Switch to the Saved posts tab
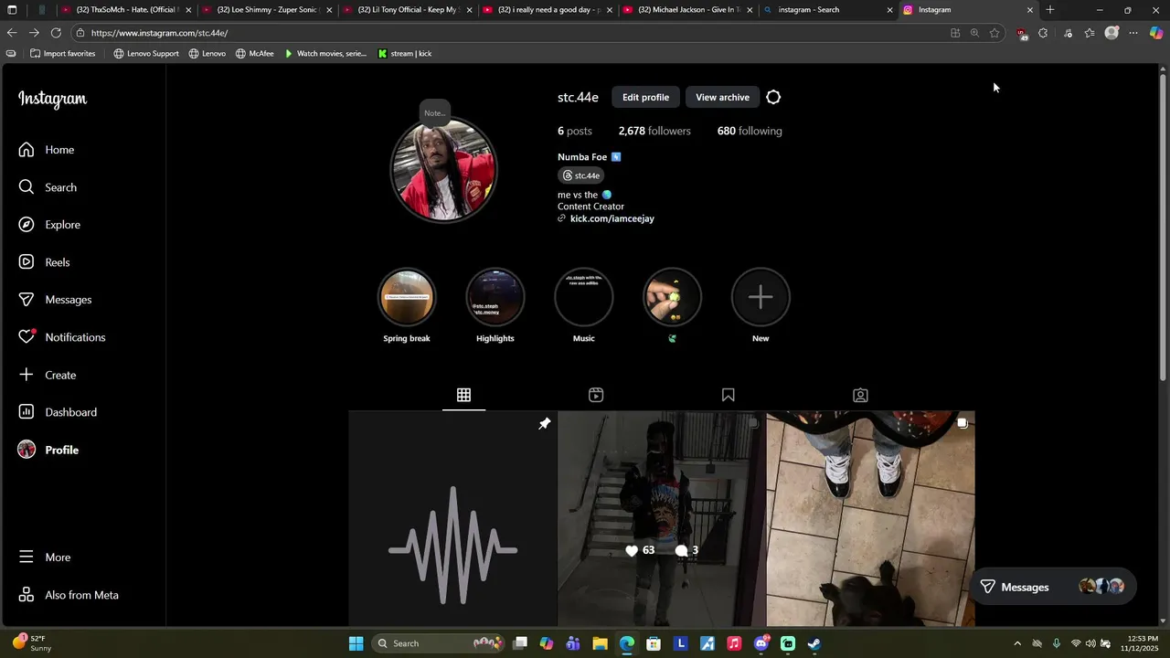 pyautogui.click(x=728, y=395)
